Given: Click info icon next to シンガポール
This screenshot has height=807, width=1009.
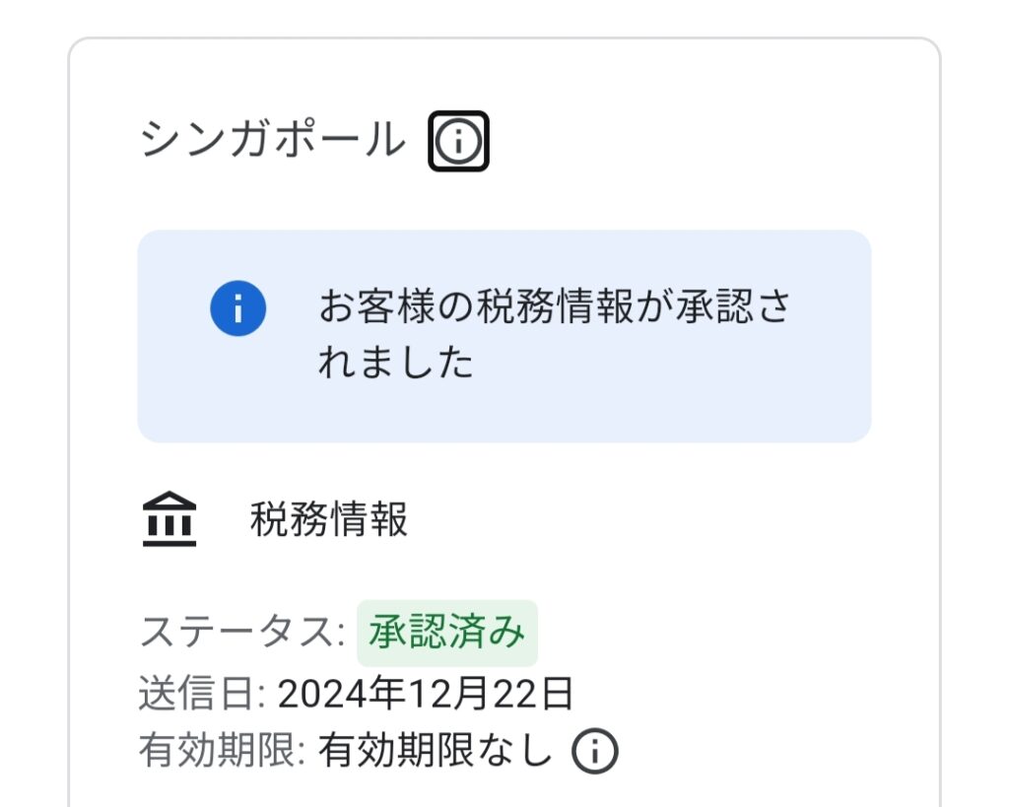Looking at the screenshot, I should tap(458, 141).
